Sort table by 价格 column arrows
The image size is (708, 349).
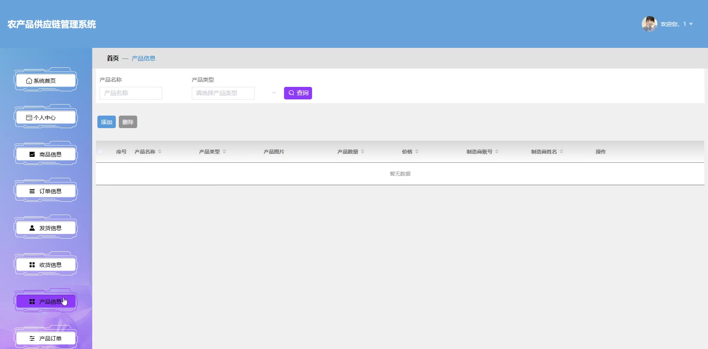[417, 151]
